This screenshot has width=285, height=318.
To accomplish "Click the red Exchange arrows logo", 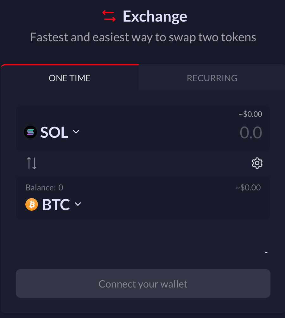I will point(109,16).
